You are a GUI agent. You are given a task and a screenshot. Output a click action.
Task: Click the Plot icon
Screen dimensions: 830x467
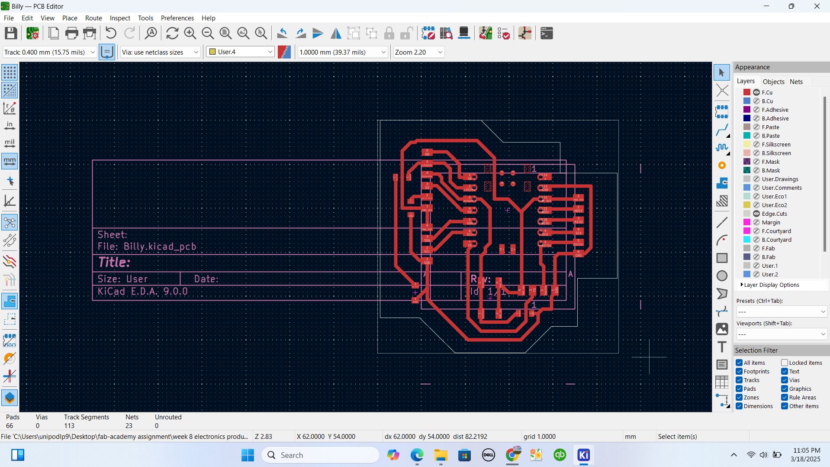tap(90, 33)
